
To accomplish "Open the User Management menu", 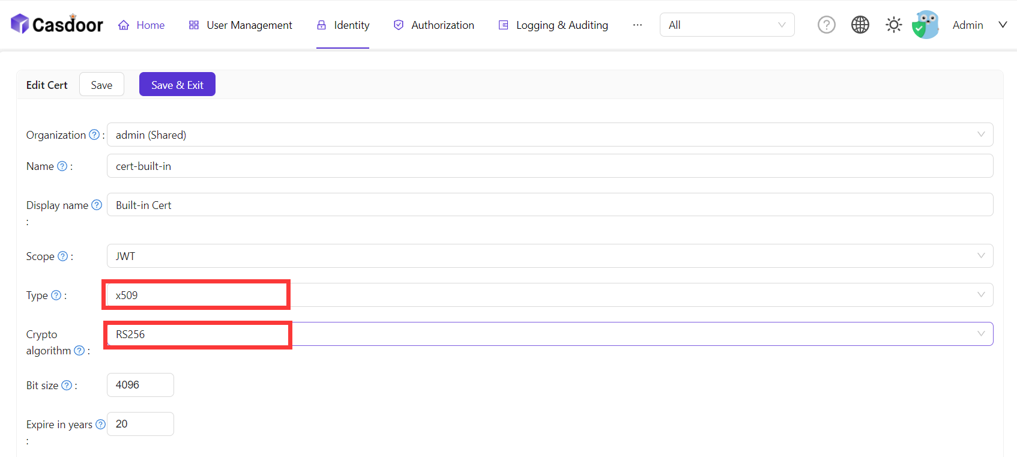I will [x=241, y=25].
